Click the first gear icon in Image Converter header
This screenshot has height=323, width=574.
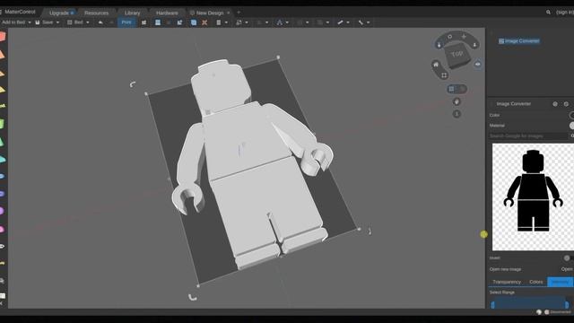(555, 104)
